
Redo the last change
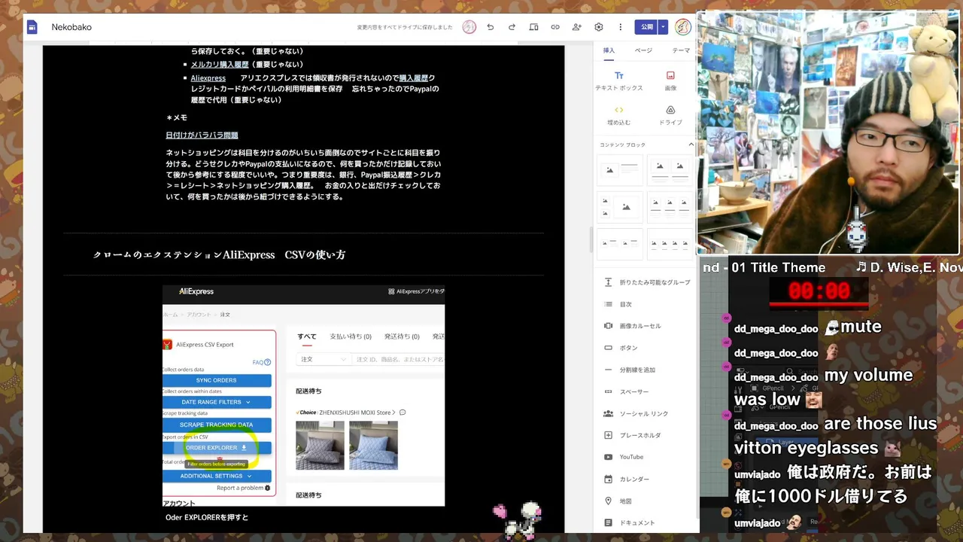point(512,27)
